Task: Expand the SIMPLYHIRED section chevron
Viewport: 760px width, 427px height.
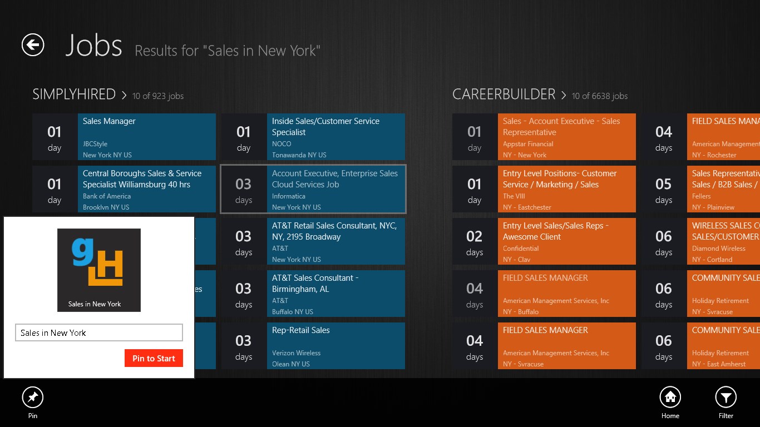Action: pyautogui.click(x=124, y=95)
